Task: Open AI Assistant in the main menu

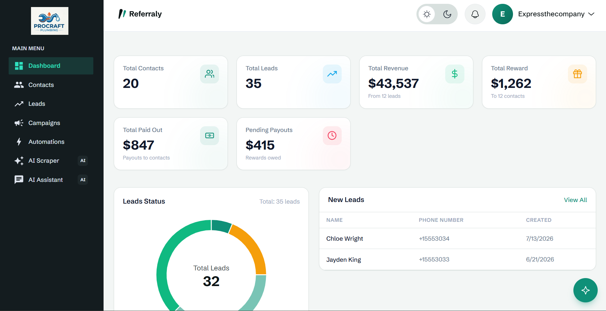Action: pyautogui.click(x=51, y=180)
